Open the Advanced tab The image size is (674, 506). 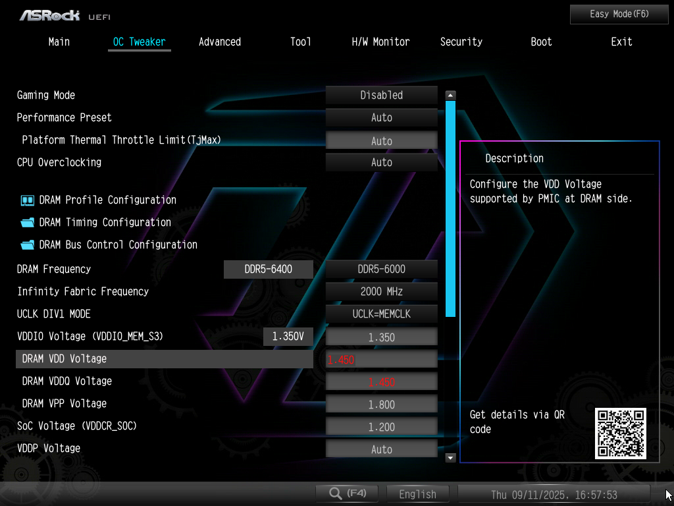click(220, 42)
